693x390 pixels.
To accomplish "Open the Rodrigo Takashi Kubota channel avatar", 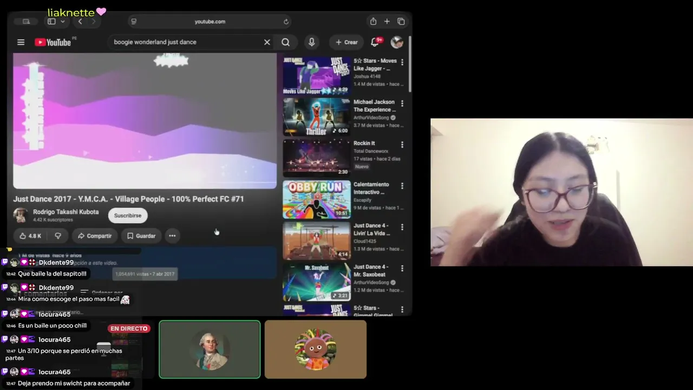I will point(21,215).
